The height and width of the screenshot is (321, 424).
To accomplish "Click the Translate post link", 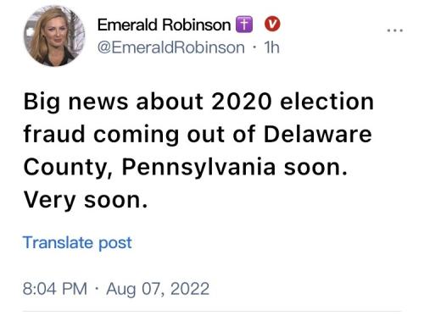I will point(77,242).
